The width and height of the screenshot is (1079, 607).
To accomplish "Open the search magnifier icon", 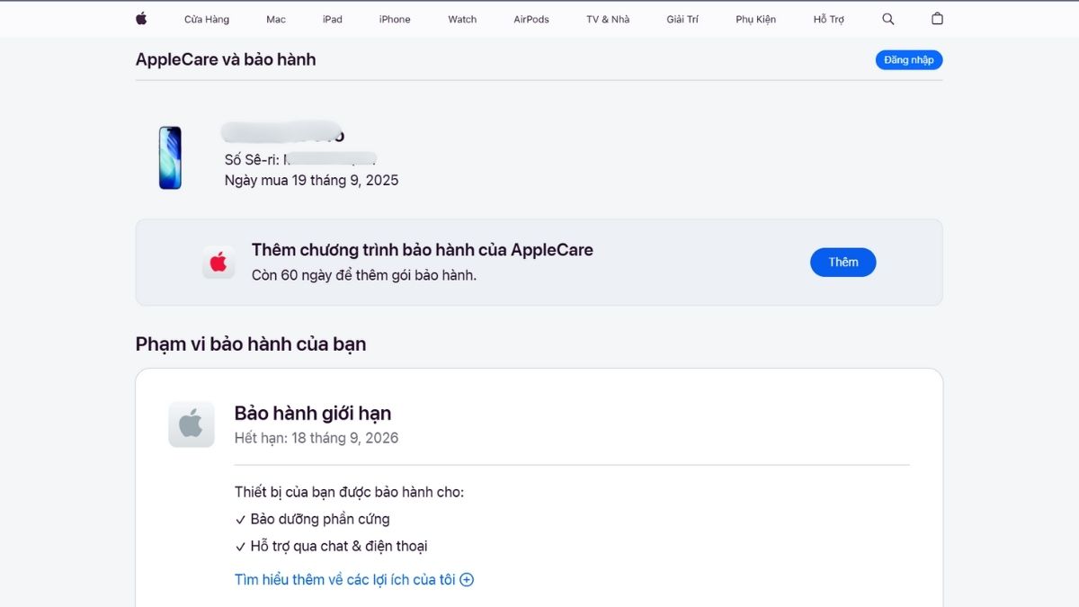I will pos(888,19).
